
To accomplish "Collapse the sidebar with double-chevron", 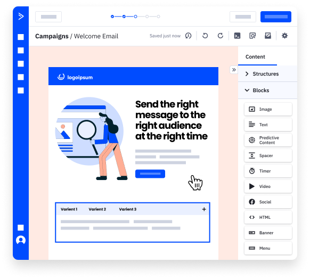I will (x=234, y=70).
